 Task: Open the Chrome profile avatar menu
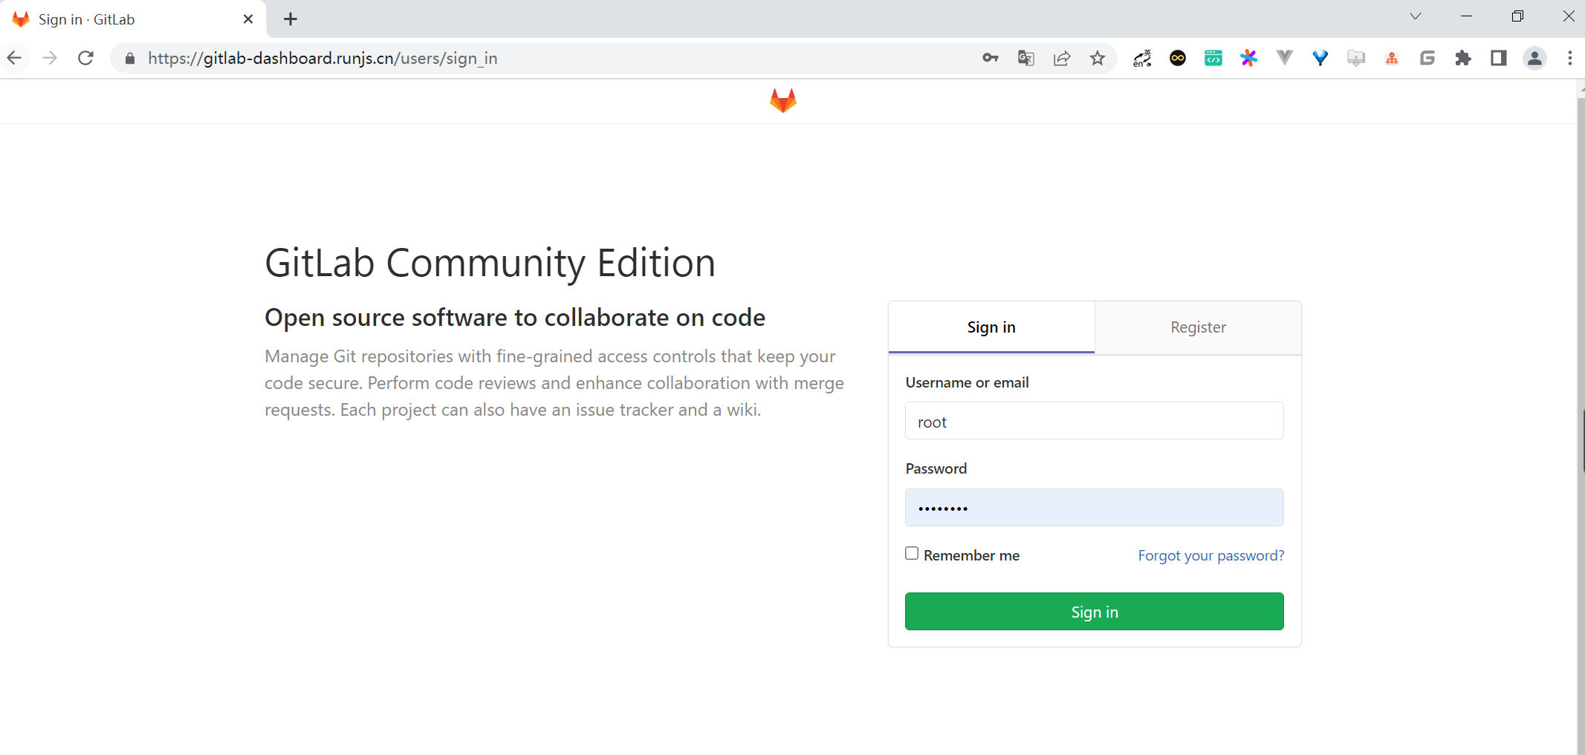[1534, 58]
